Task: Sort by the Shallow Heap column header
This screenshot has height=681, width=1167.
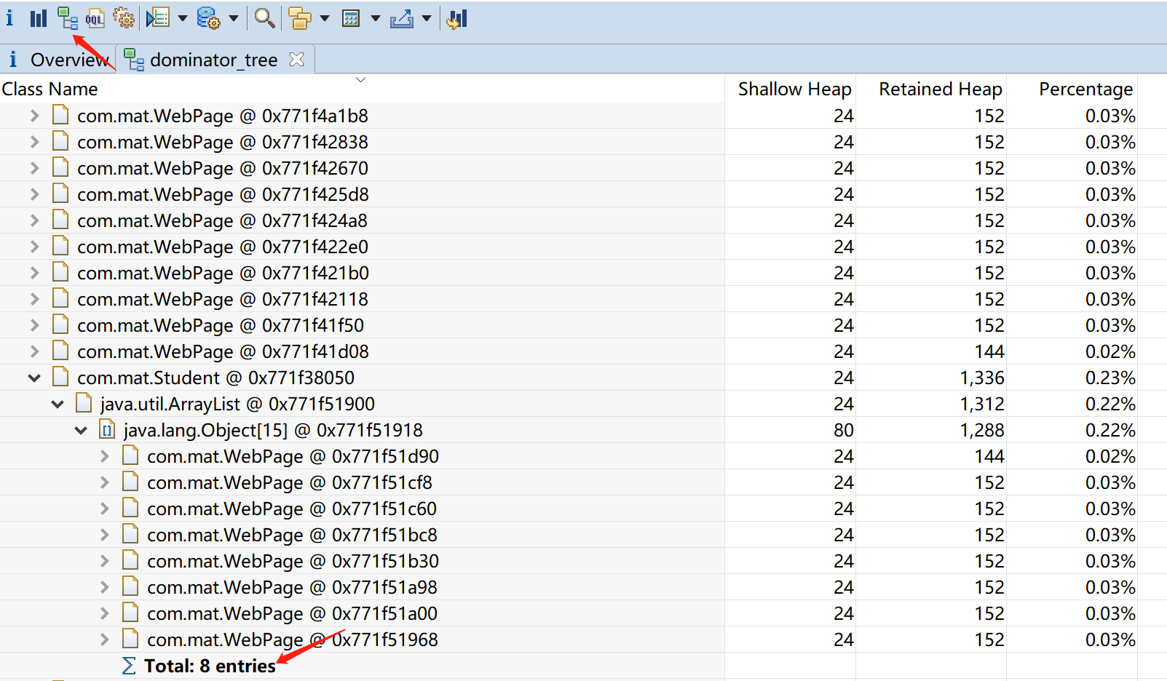Action: coord(794,89)
